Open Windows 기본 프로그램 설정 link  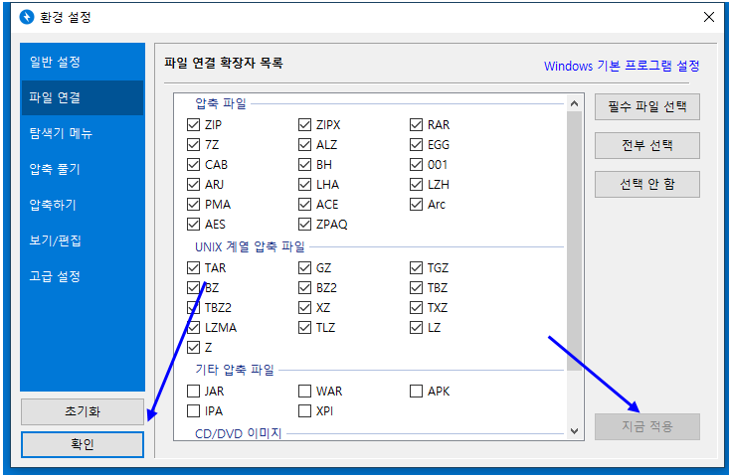622,66
